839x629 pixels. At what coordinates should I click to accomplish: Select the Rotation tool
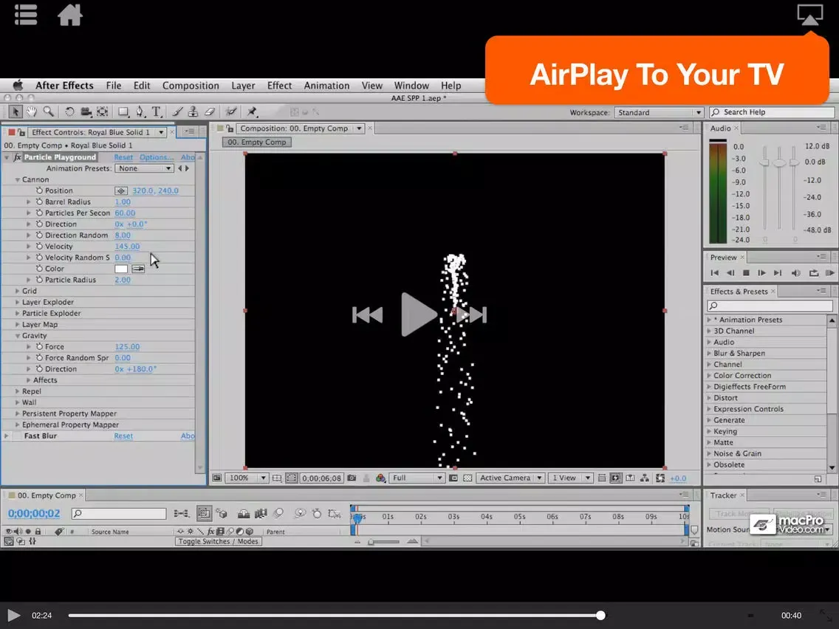(x=69, y=111)
